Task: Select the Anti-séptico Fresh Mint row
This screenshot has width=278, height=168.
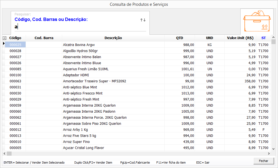Action: point(138,99)
